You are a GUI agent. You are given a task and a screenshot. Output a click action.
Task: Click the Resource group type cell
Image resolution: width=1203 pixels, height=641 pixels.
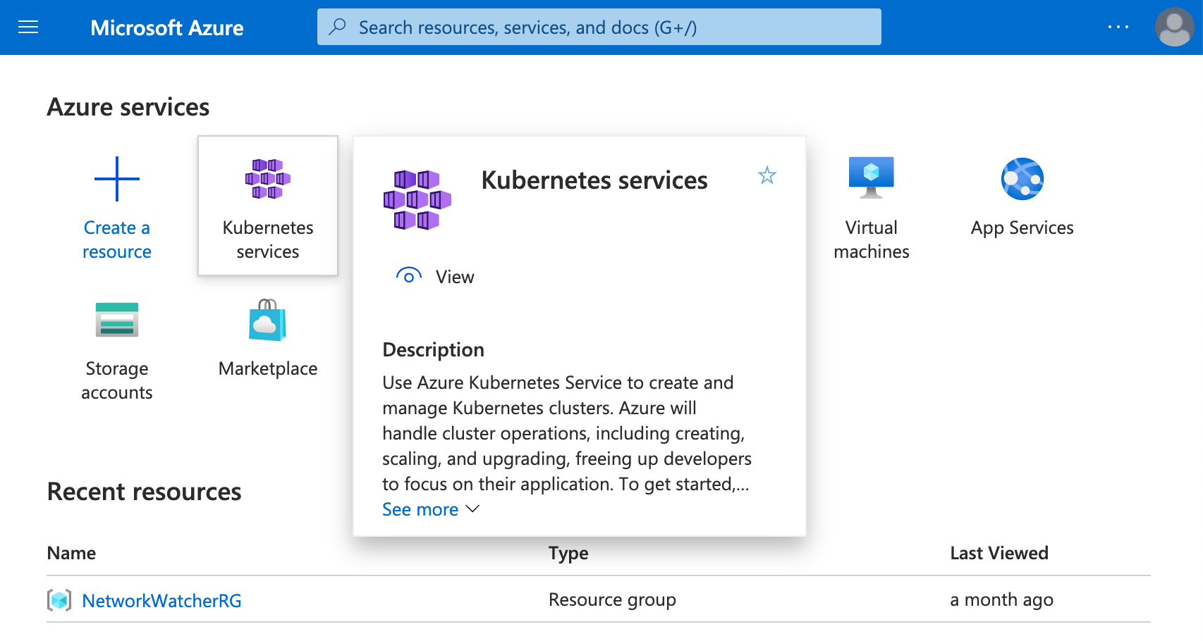coord(612,599)
